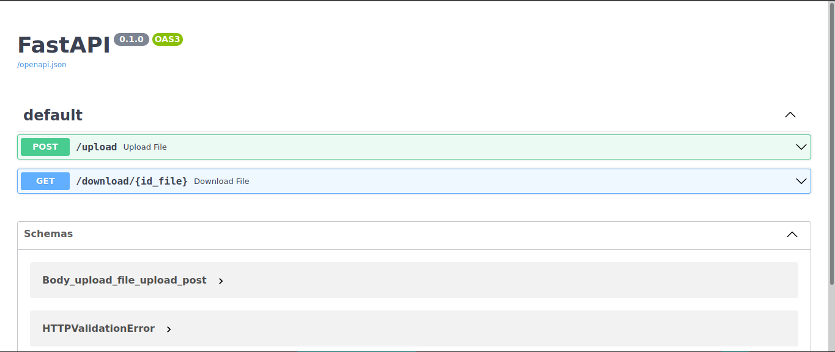Screen dimensions: 835x352
Task: Expand the HTTPValidationError schema arrow
Action: point(169,329)
